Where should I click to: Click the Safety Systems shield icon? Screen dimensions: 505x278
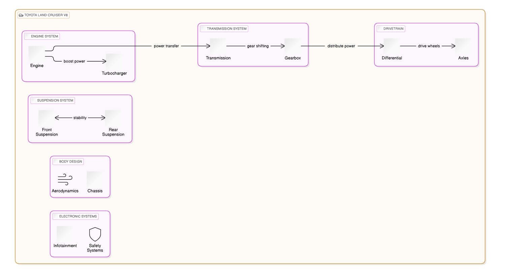click(95, 234)
